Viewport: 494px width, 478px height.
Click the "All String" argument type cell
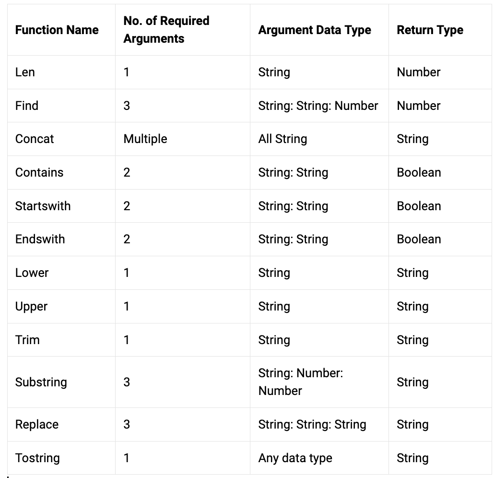(x=282, y=139)
